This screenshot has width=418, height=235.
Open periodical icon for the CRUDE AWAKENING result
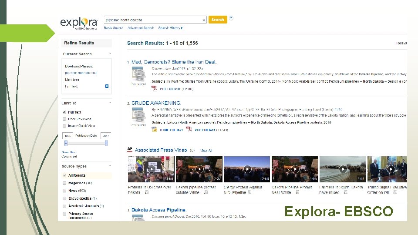[x=138, y=115]
